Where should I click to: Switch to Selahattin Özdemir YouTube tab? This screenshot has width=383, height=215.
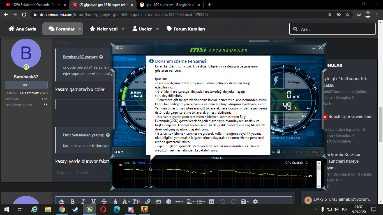coord(34,5)
